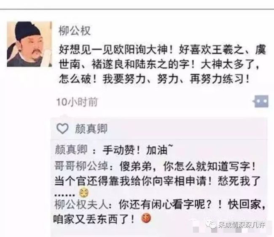
Task: Open 颜真卿 in the likes list
Action: [x=91, y=129]
